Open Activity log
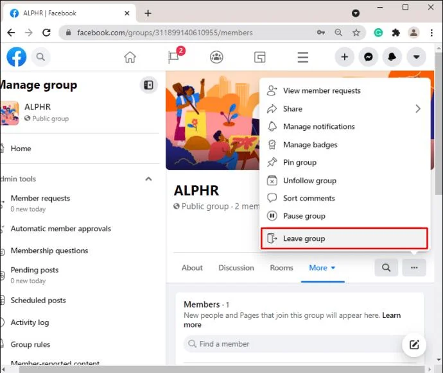Screen dimensions: 443x373 [x=30, y=322]
